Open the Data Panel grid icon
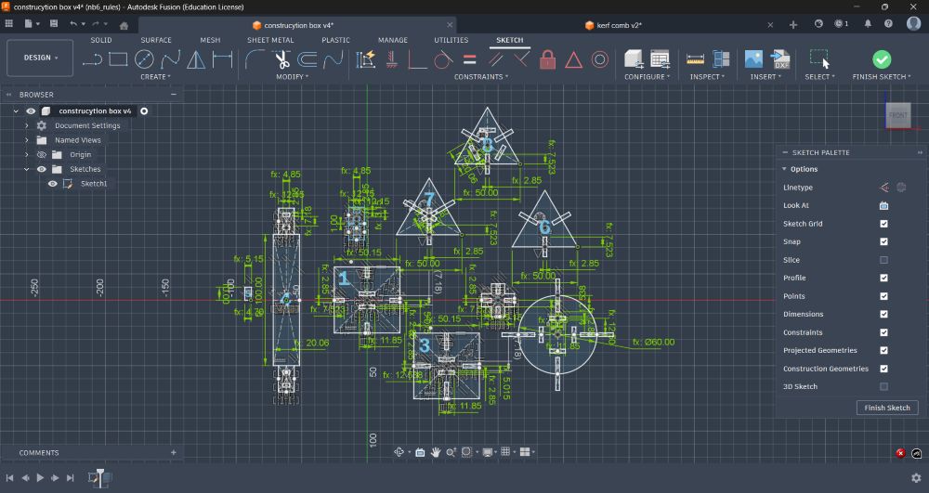The width and height of the screenshot is (929, 493). pyautogui.click(x=9, y=23)
